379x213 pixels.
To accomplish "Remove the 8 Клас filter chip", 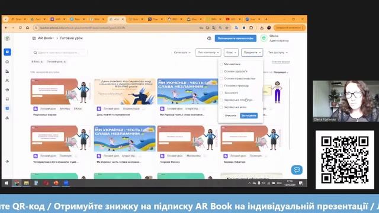I will click(x=41, y=62).
